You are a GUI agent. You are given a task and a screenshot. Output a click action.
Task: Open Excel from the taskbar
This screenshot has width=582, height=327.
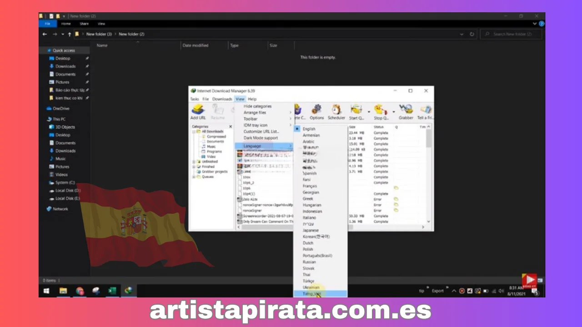pyautogui.click(x=112, y=291)
